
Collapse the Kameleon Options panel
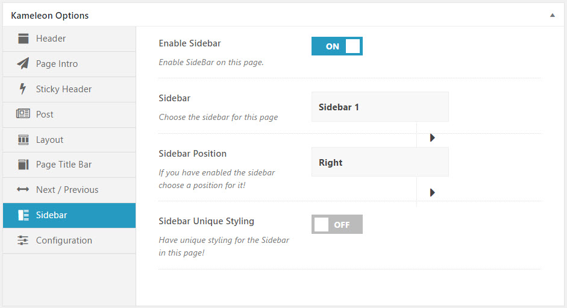(553, 16)
